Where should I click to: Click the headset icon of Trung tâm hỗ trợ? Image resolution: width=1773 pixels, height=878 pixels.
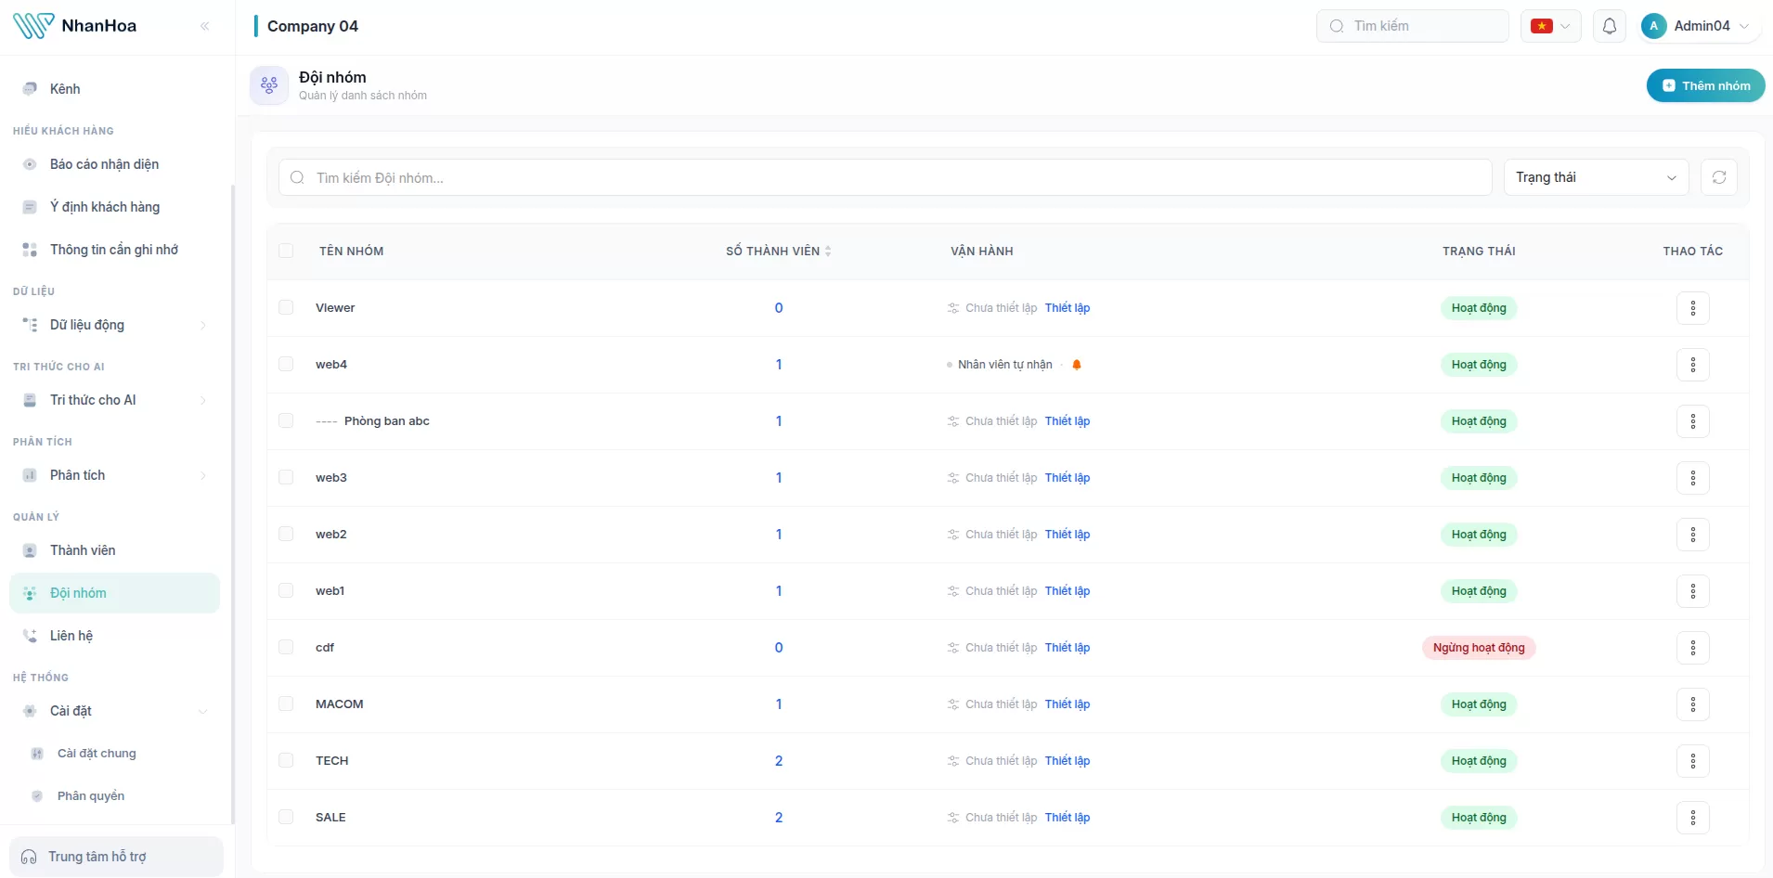point(29,857)
